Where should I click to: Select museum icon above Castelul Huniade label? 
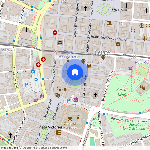pyautogui.click(x=79, y=117)
